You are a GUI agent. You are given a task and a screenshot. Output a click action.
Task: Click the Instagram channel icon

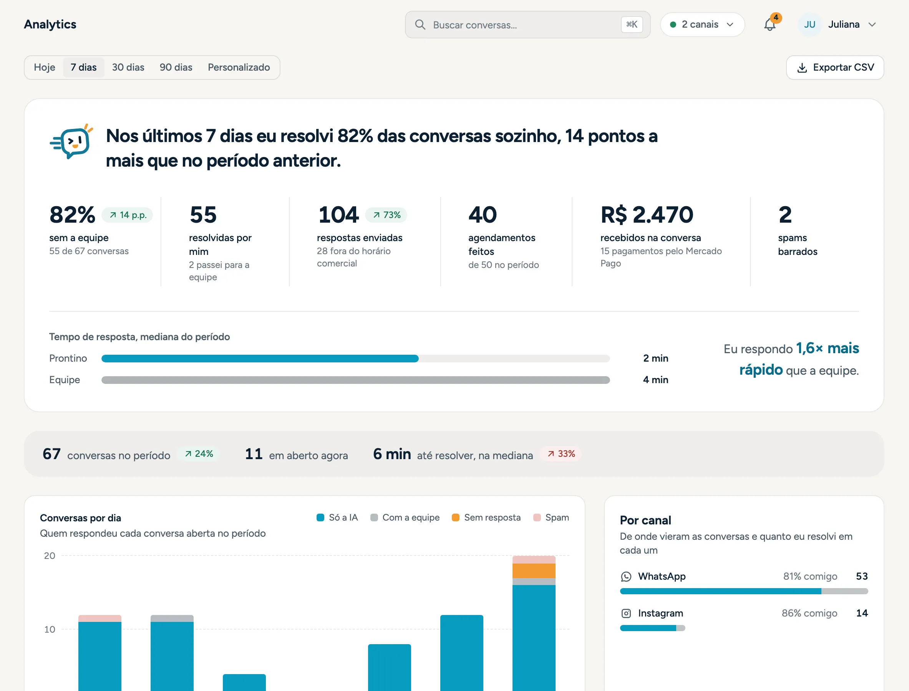(626, 613)
